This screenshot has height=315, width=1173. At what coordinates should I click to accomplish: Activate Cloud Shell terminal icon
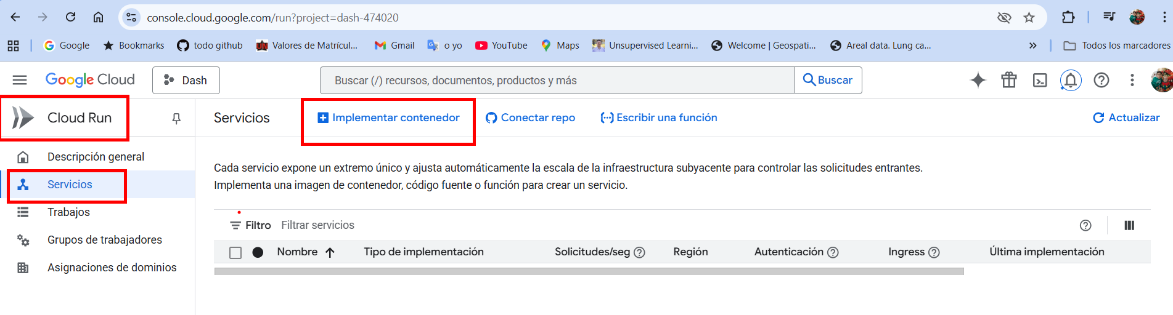point(1040,80)
